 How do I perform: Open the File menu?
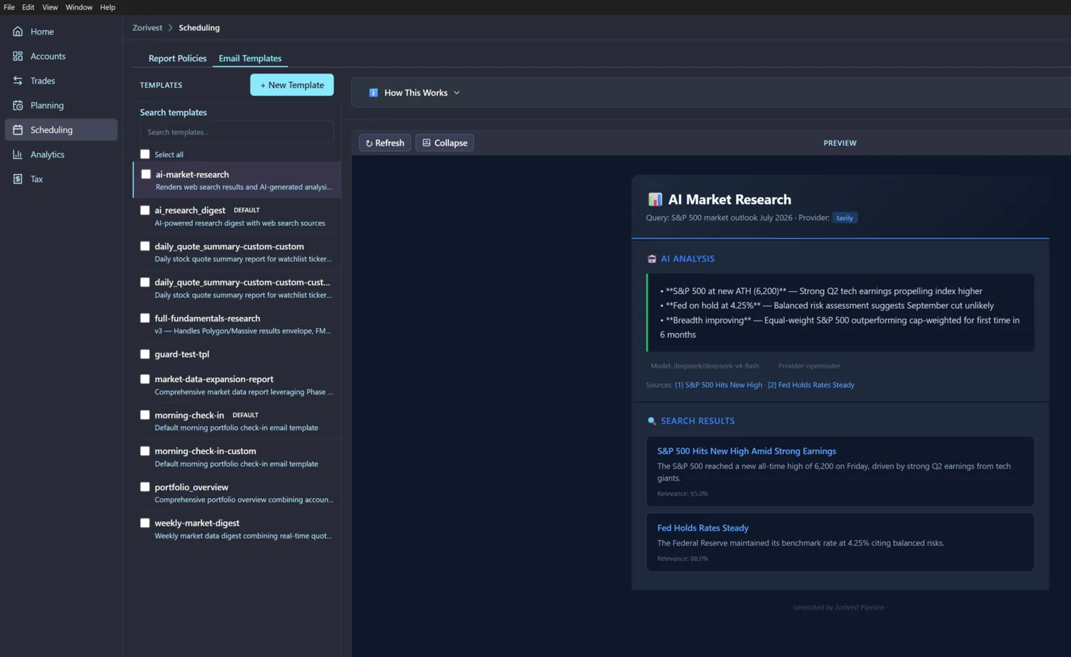9,7
